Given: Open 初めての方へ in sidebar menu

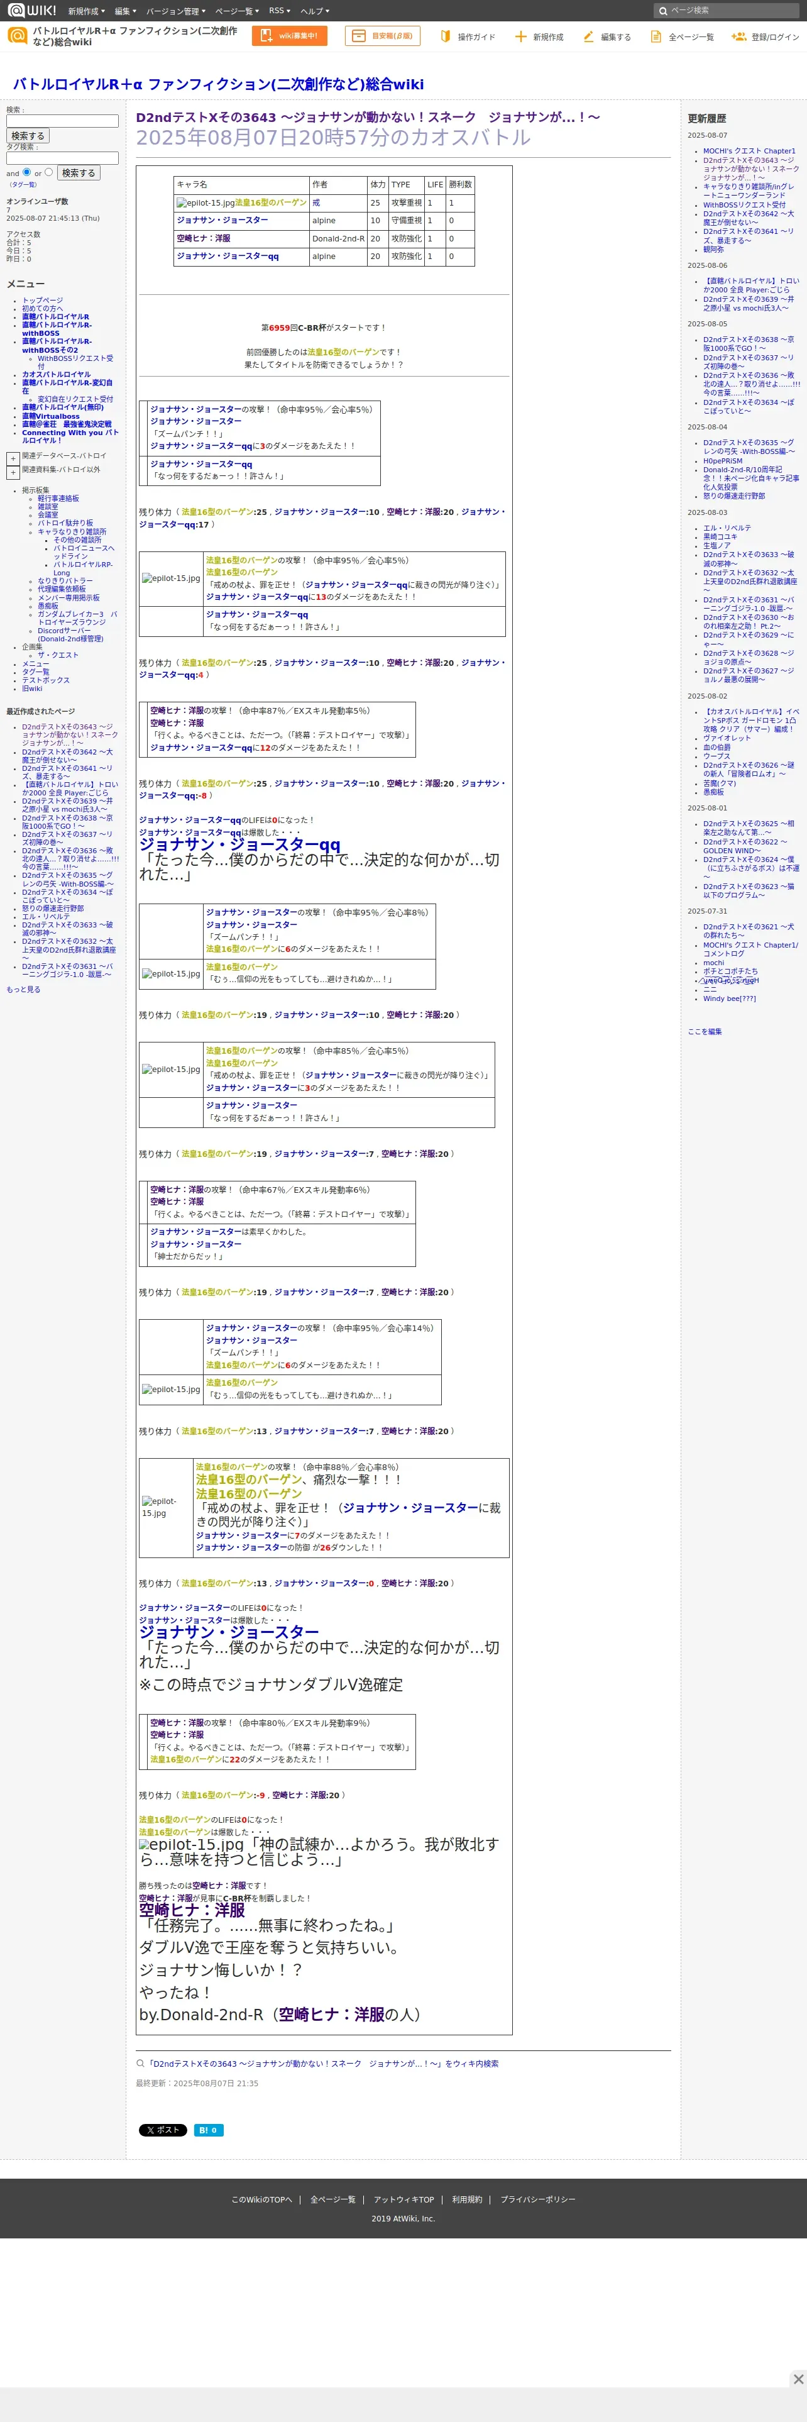Looking at the screenshot, I should click(x=42, y=308).
